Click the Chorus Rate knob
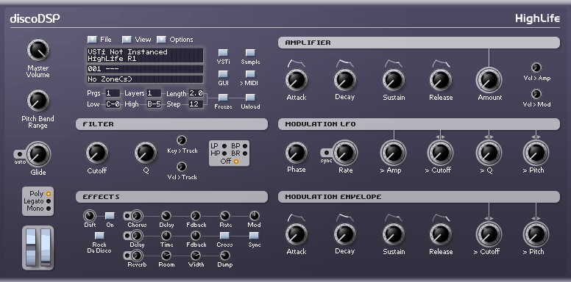The image size is (571, 282). pos(225,216)
